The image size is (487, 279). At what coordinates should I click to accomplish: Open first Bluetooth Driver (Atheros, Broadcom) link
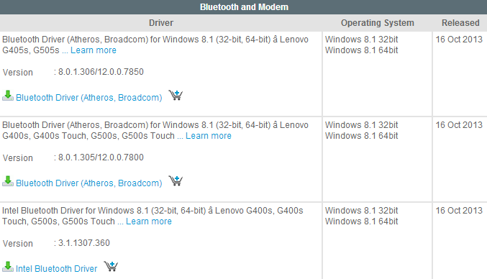click(88, 98)
